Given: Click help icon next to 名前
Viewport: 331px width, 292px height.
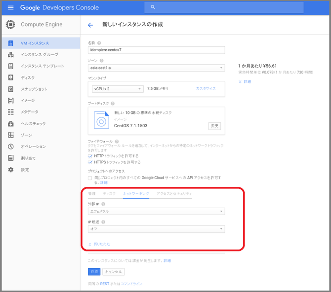Looking at the screenshot, I should [x=99, y=43].
